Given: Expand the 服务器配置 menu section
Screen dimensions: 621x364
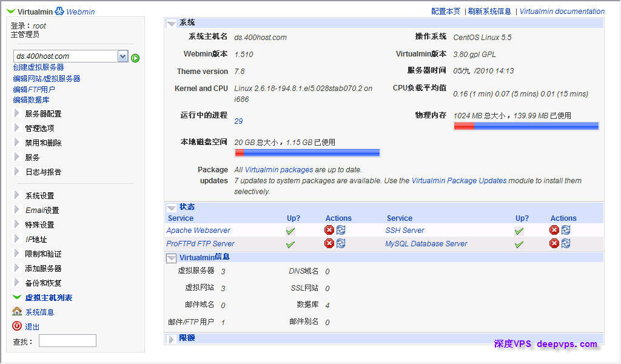Looking at the screenshot, I should (16, 113).
